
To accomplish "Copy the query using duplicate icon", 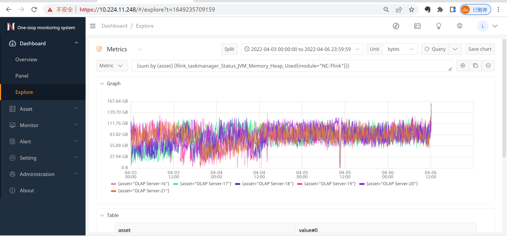I will tap(475, 66).
